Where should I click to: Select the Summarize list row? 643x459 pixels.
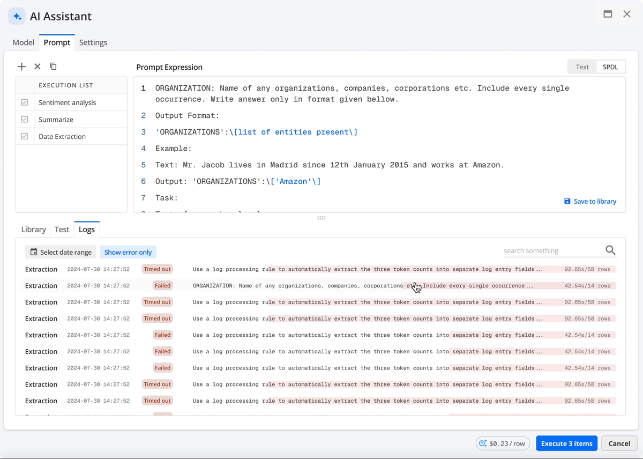71,120
